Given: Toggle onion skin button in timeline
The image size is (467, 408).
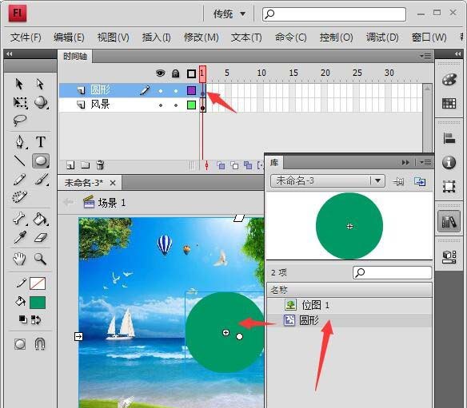Looking at the screenshot, I should click(x=221, y=165).
